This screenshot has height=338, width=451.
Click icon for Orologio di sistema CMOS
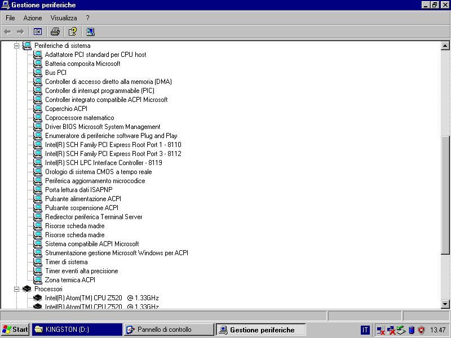37,172
